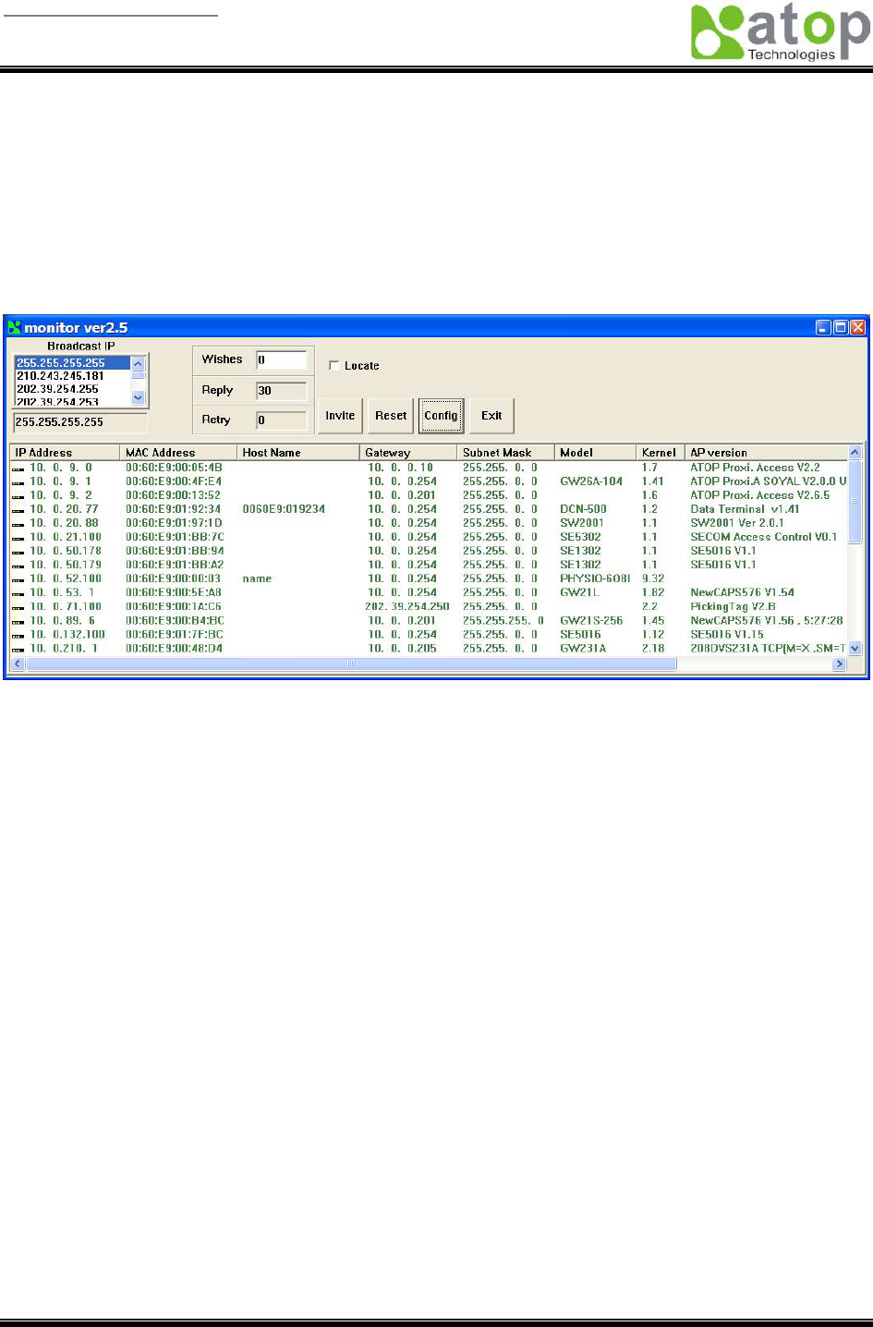Viewport: 873px width, 1327px height.
Task: Select model SW2001 cell
Action: [581, 523]
